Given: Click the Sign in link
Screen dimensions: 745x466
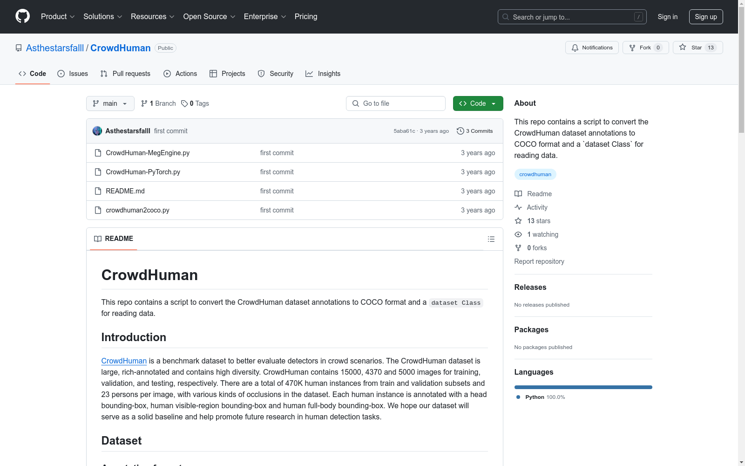Looking at the screenshot, I should coord(668,17).
